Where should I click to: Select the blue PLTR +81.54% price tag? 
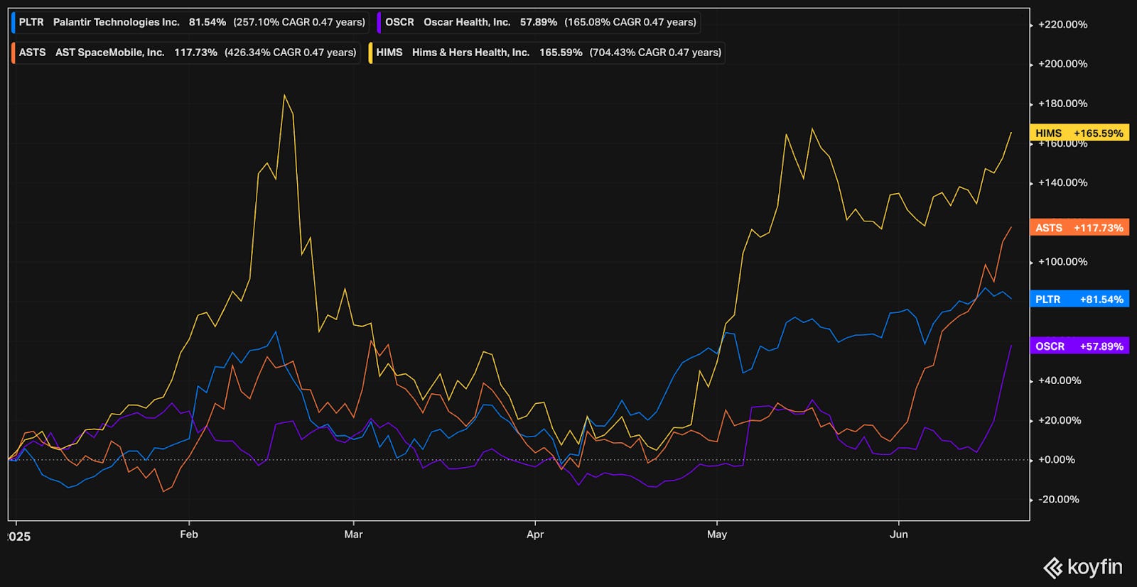(x=1079, y=300)
